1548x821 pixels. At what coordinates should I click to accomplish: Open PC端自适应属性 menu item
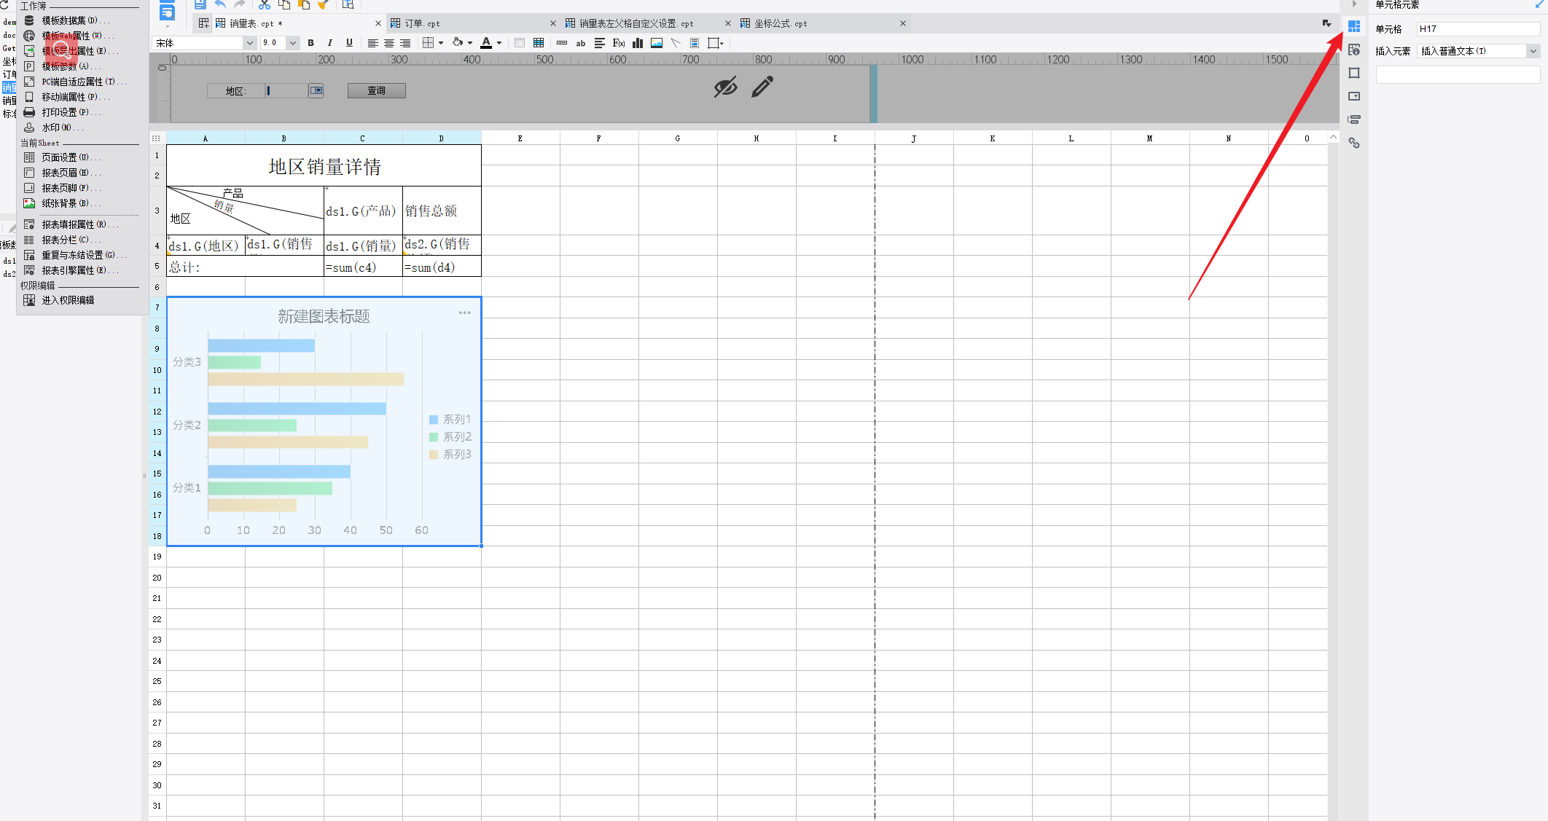coord(75,82)
